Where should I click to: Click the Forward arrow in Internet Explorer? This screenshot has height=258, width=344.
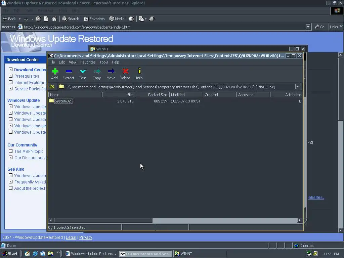point(26,19)
